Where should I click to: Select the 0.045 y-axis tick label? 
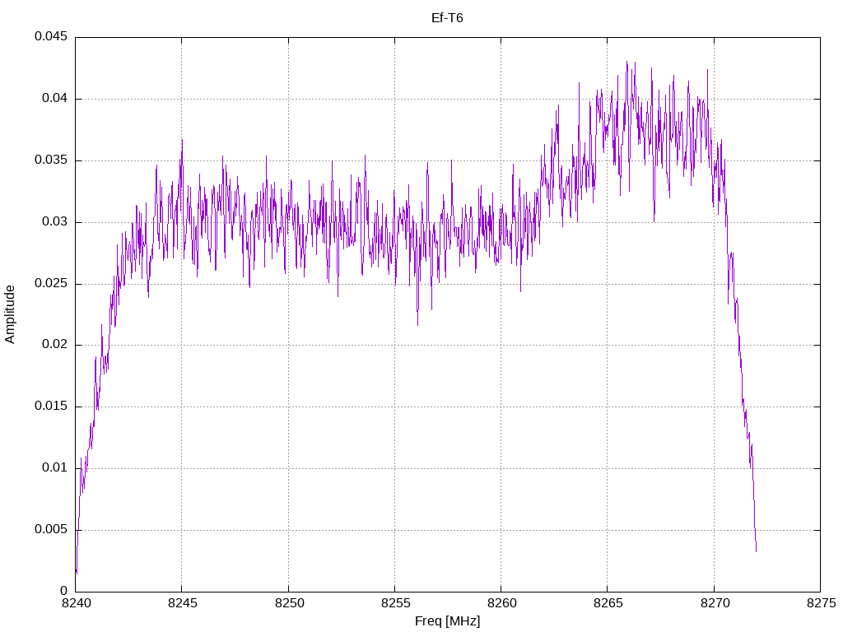(x=51, y=36)
